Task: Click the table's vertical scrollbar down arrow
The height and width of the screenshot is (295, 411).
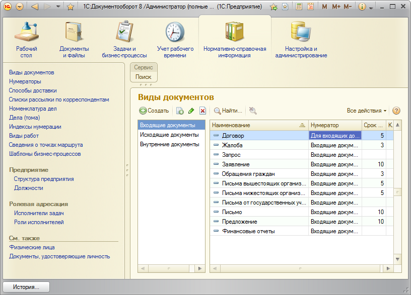Action: click(x=397, y=259)
